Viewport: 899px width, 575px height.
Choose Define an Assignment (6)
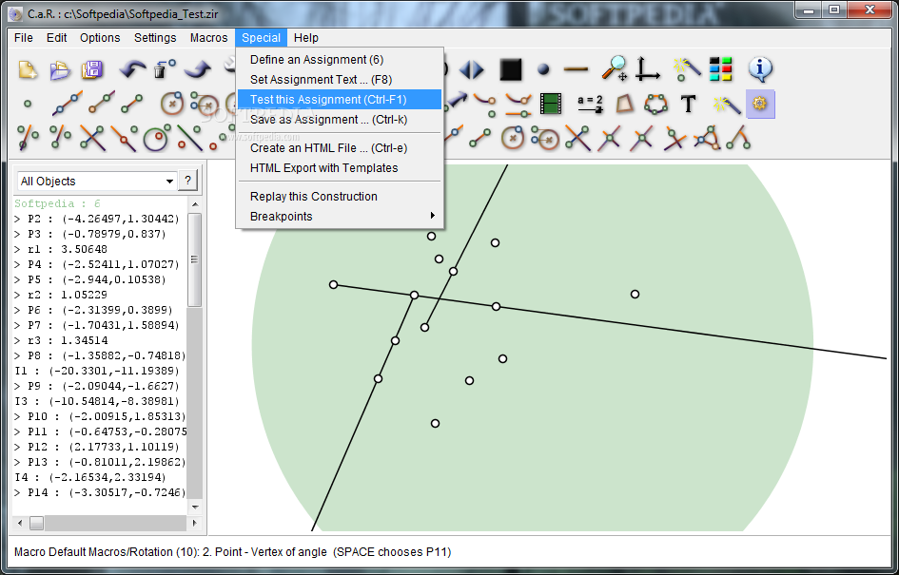340,60
